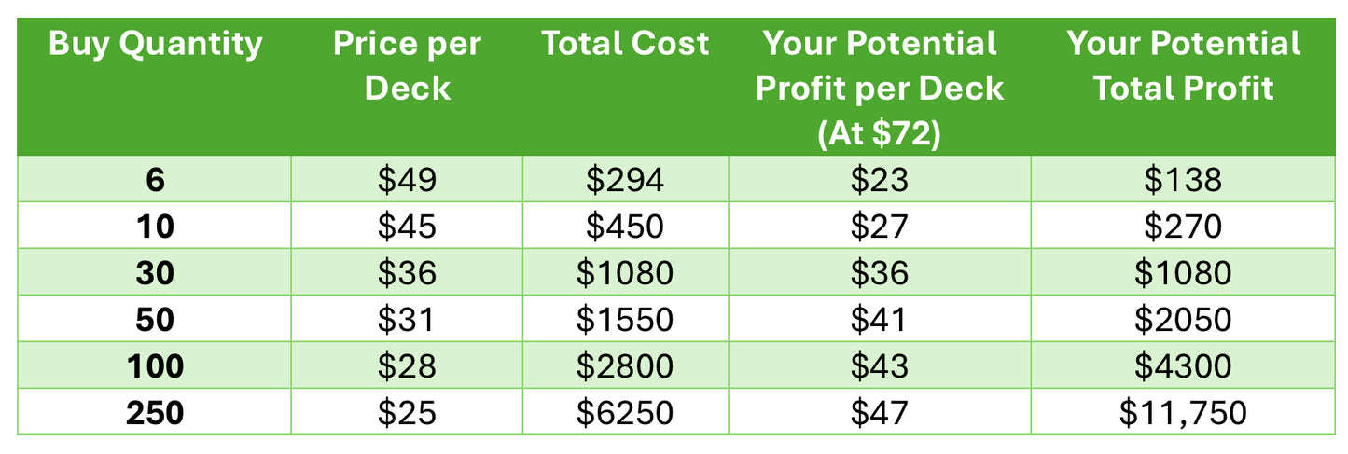
Task: Click Your Potential Profit per Deck header
Action: click(880, 87)
